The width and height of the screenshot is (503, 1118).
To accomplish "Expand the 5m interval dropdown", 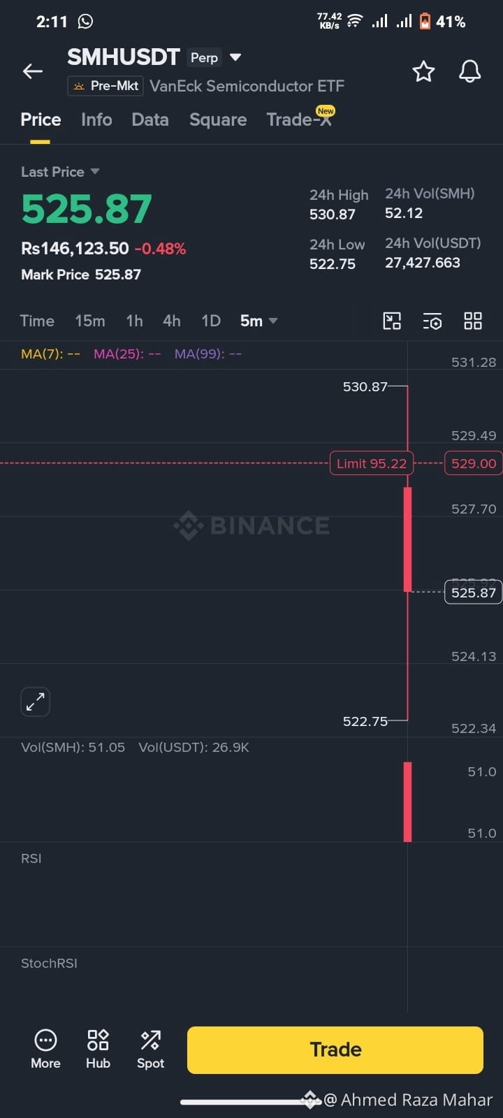I will tap(258, 321).
